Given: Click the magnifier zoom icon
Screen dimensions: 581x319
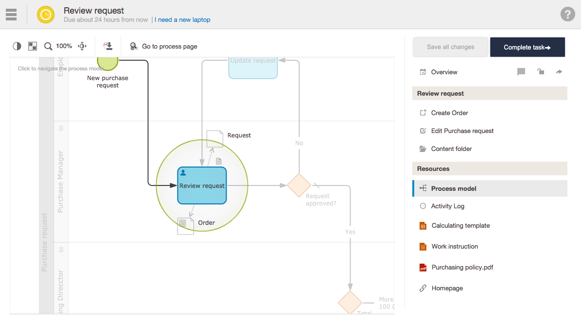Looking at the screenshot, I should point(48,47).
